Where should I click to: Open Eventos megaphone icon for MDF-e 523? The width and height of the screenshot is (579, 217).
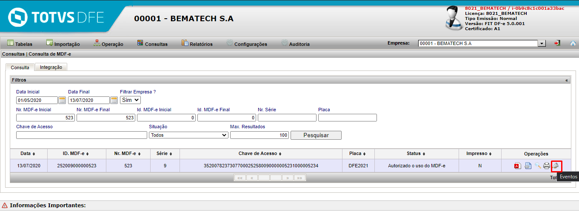click(x=556, y=166)
